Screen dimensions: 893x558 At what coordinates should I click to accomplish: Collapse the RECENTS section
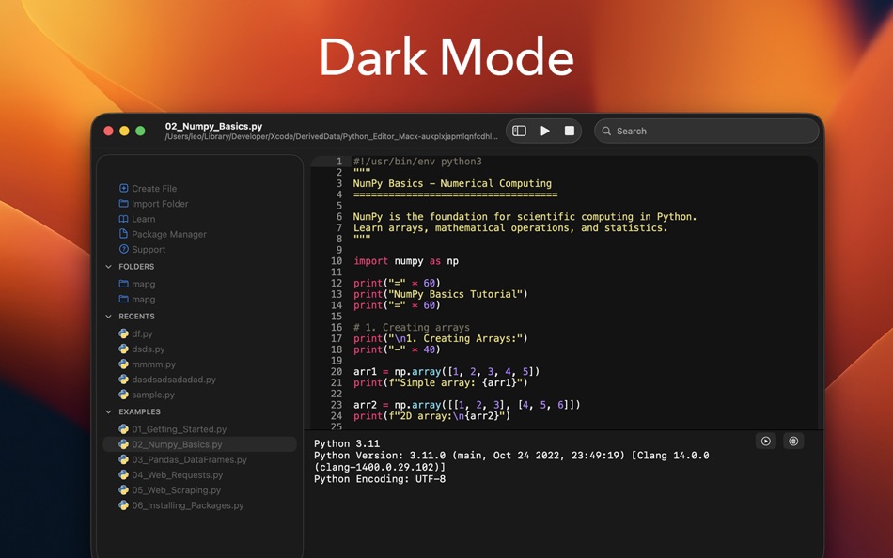(x=110, y=317)
